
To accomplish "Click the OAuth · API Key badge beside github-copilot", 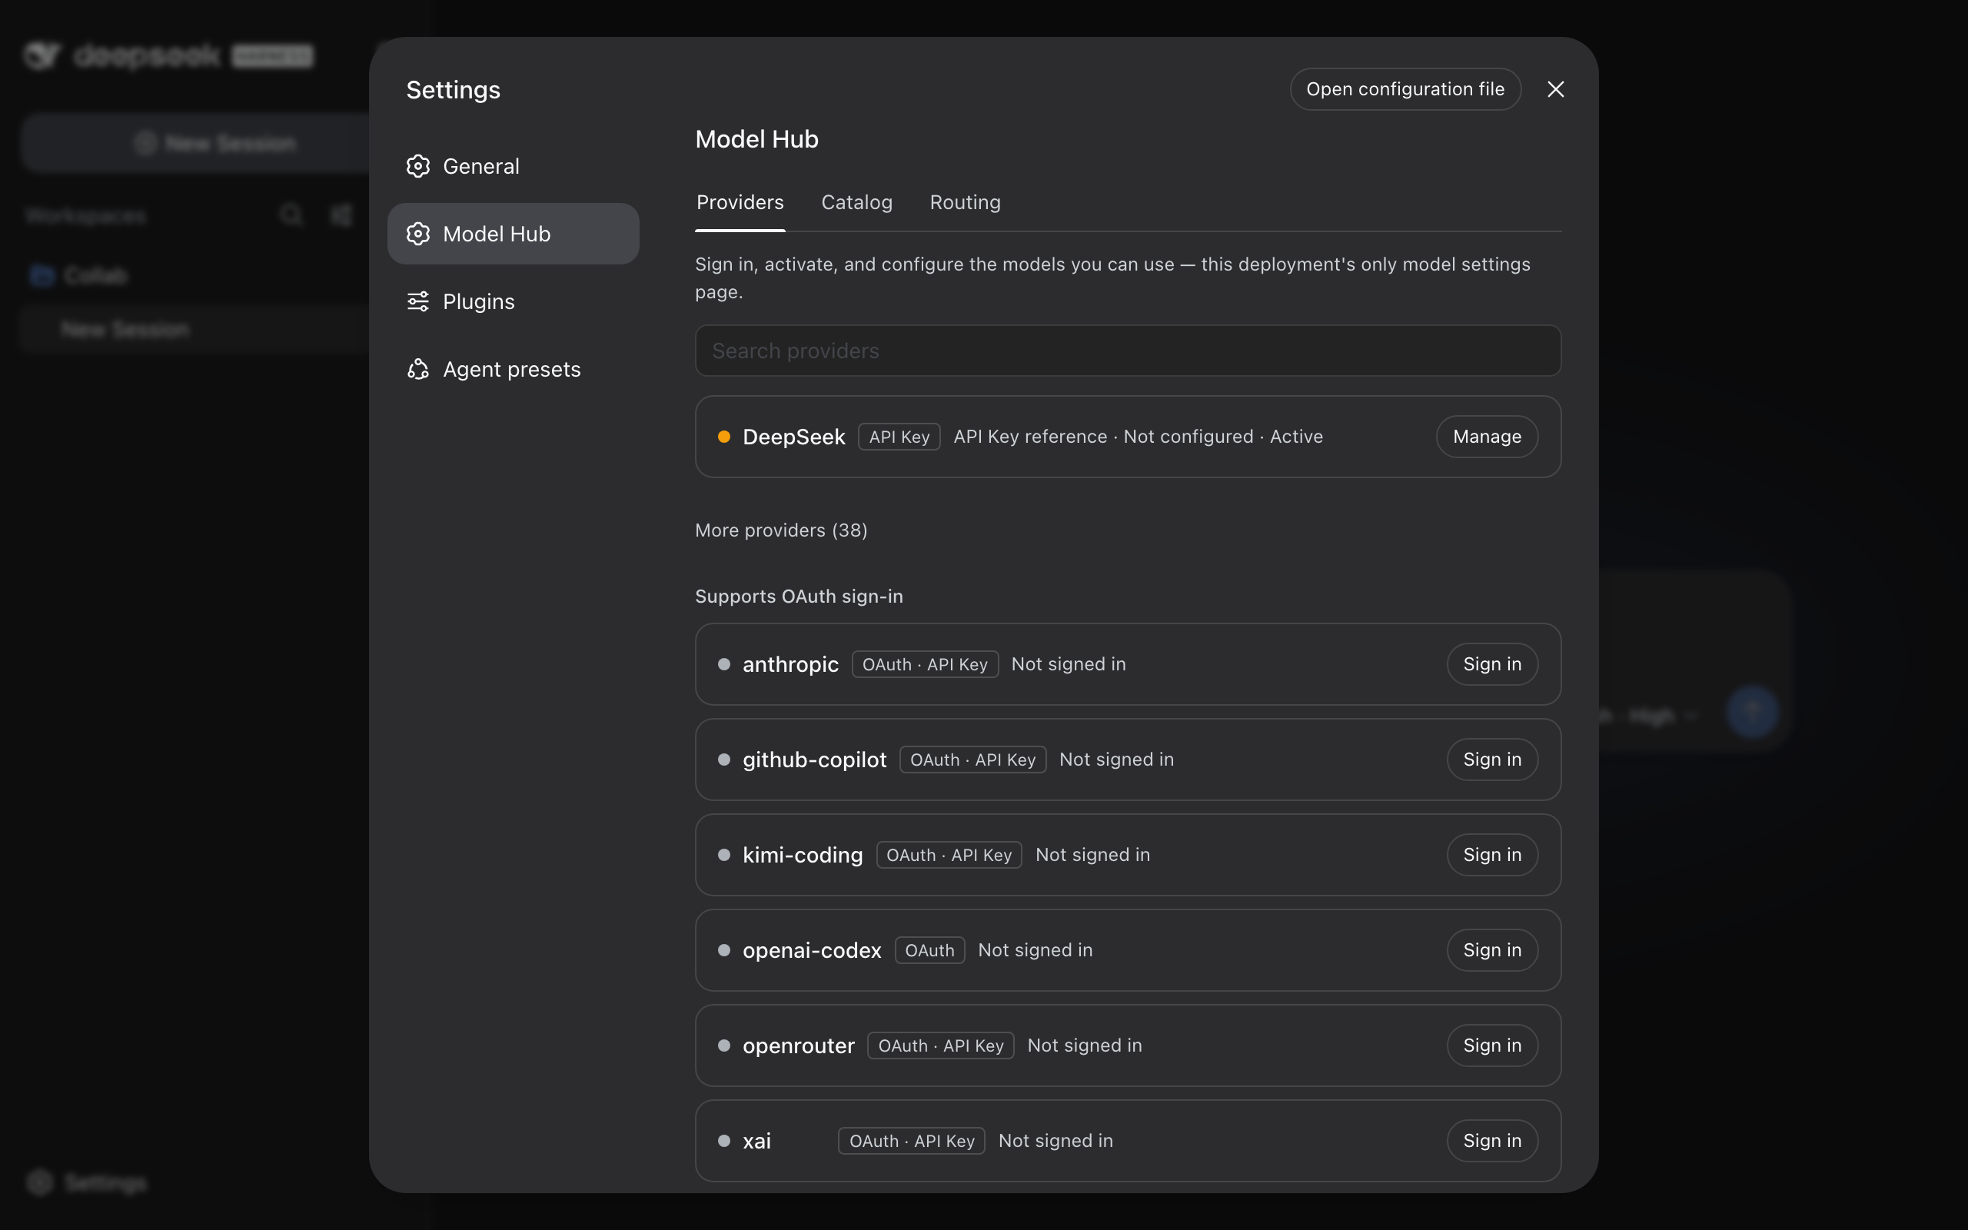I will coord(972,759).
